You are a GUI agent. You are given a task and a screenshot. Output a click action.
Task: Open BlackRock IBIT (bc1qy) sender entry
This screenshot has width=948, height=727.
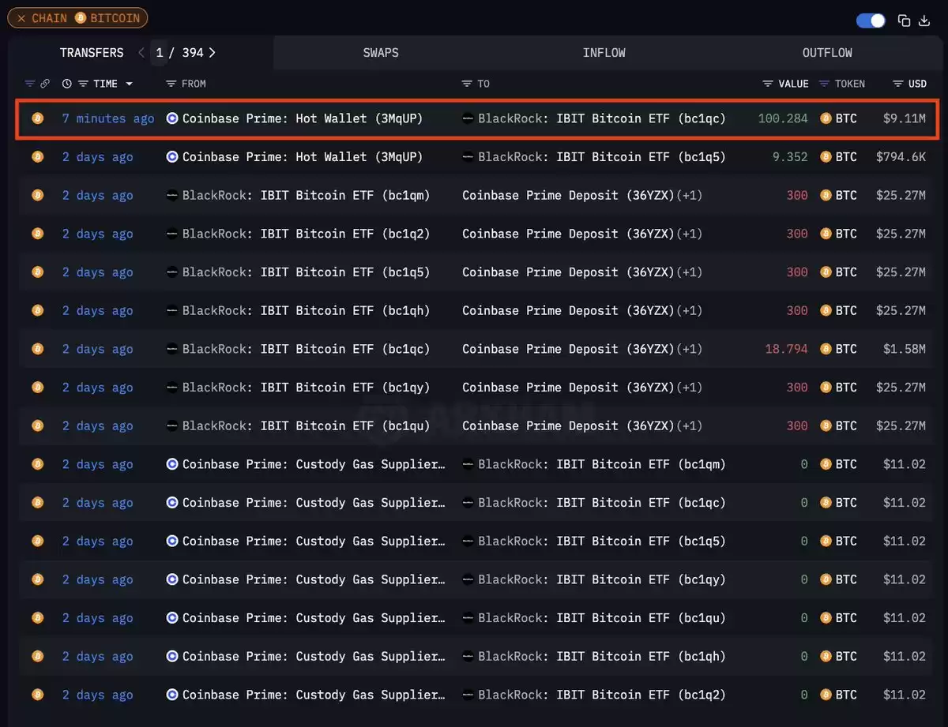[x=307, y=388]
